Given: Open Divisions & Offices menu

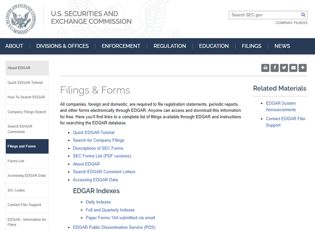Looking at the screenshot, I should click(62, 46).
